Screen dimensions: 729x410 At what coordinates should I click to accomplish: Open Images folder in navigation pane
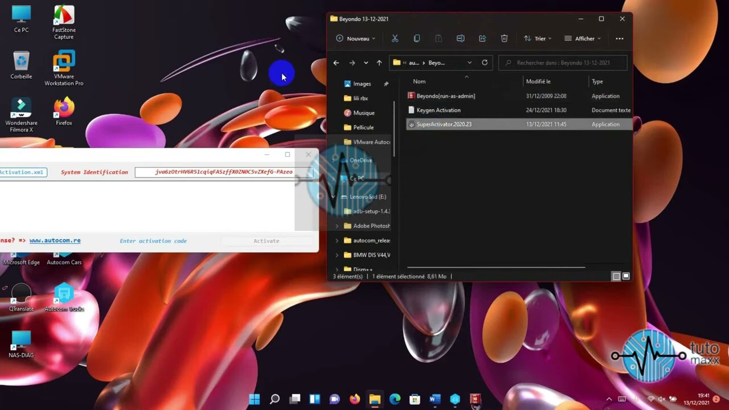pyautogui.click(x=362, y=84)
